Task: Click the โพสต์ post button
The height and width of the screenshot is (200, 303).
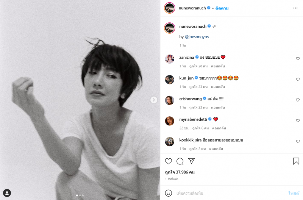Action: pyautogui.click(x=294, y=193)
